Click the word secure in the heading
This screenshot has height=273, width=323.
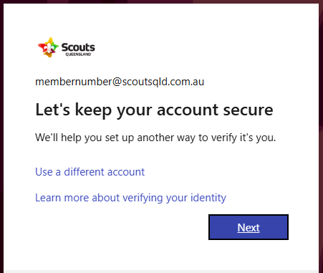pyautogui.click(x=248, y=110)
